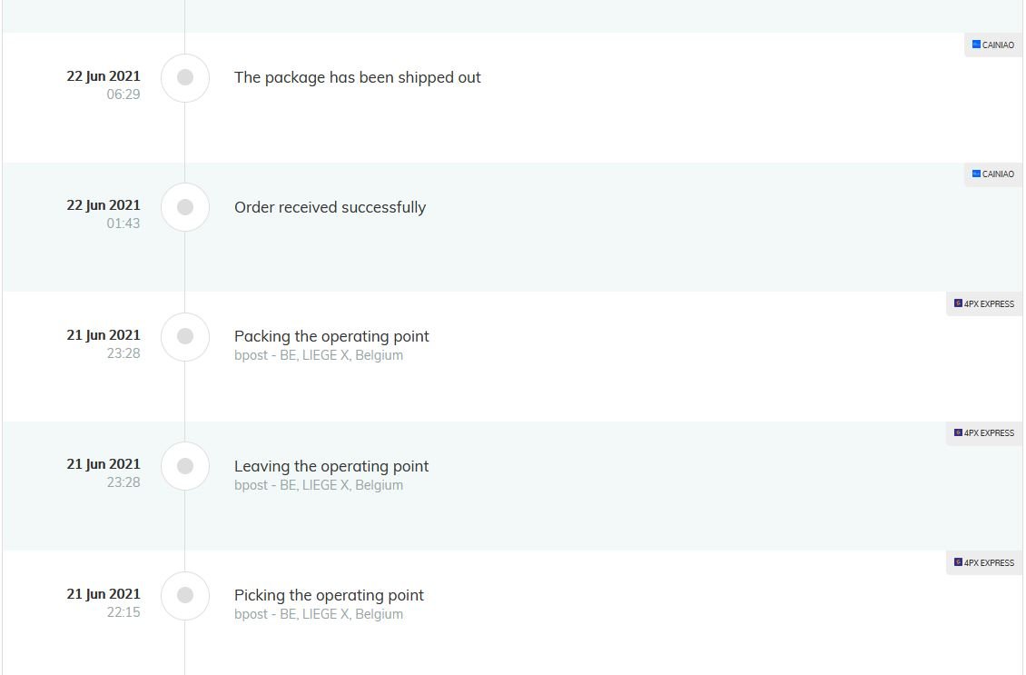Click the 22 Jun 2021 06:29 date
Screen dimensions: 1026x675
click(x=104, y=84)
